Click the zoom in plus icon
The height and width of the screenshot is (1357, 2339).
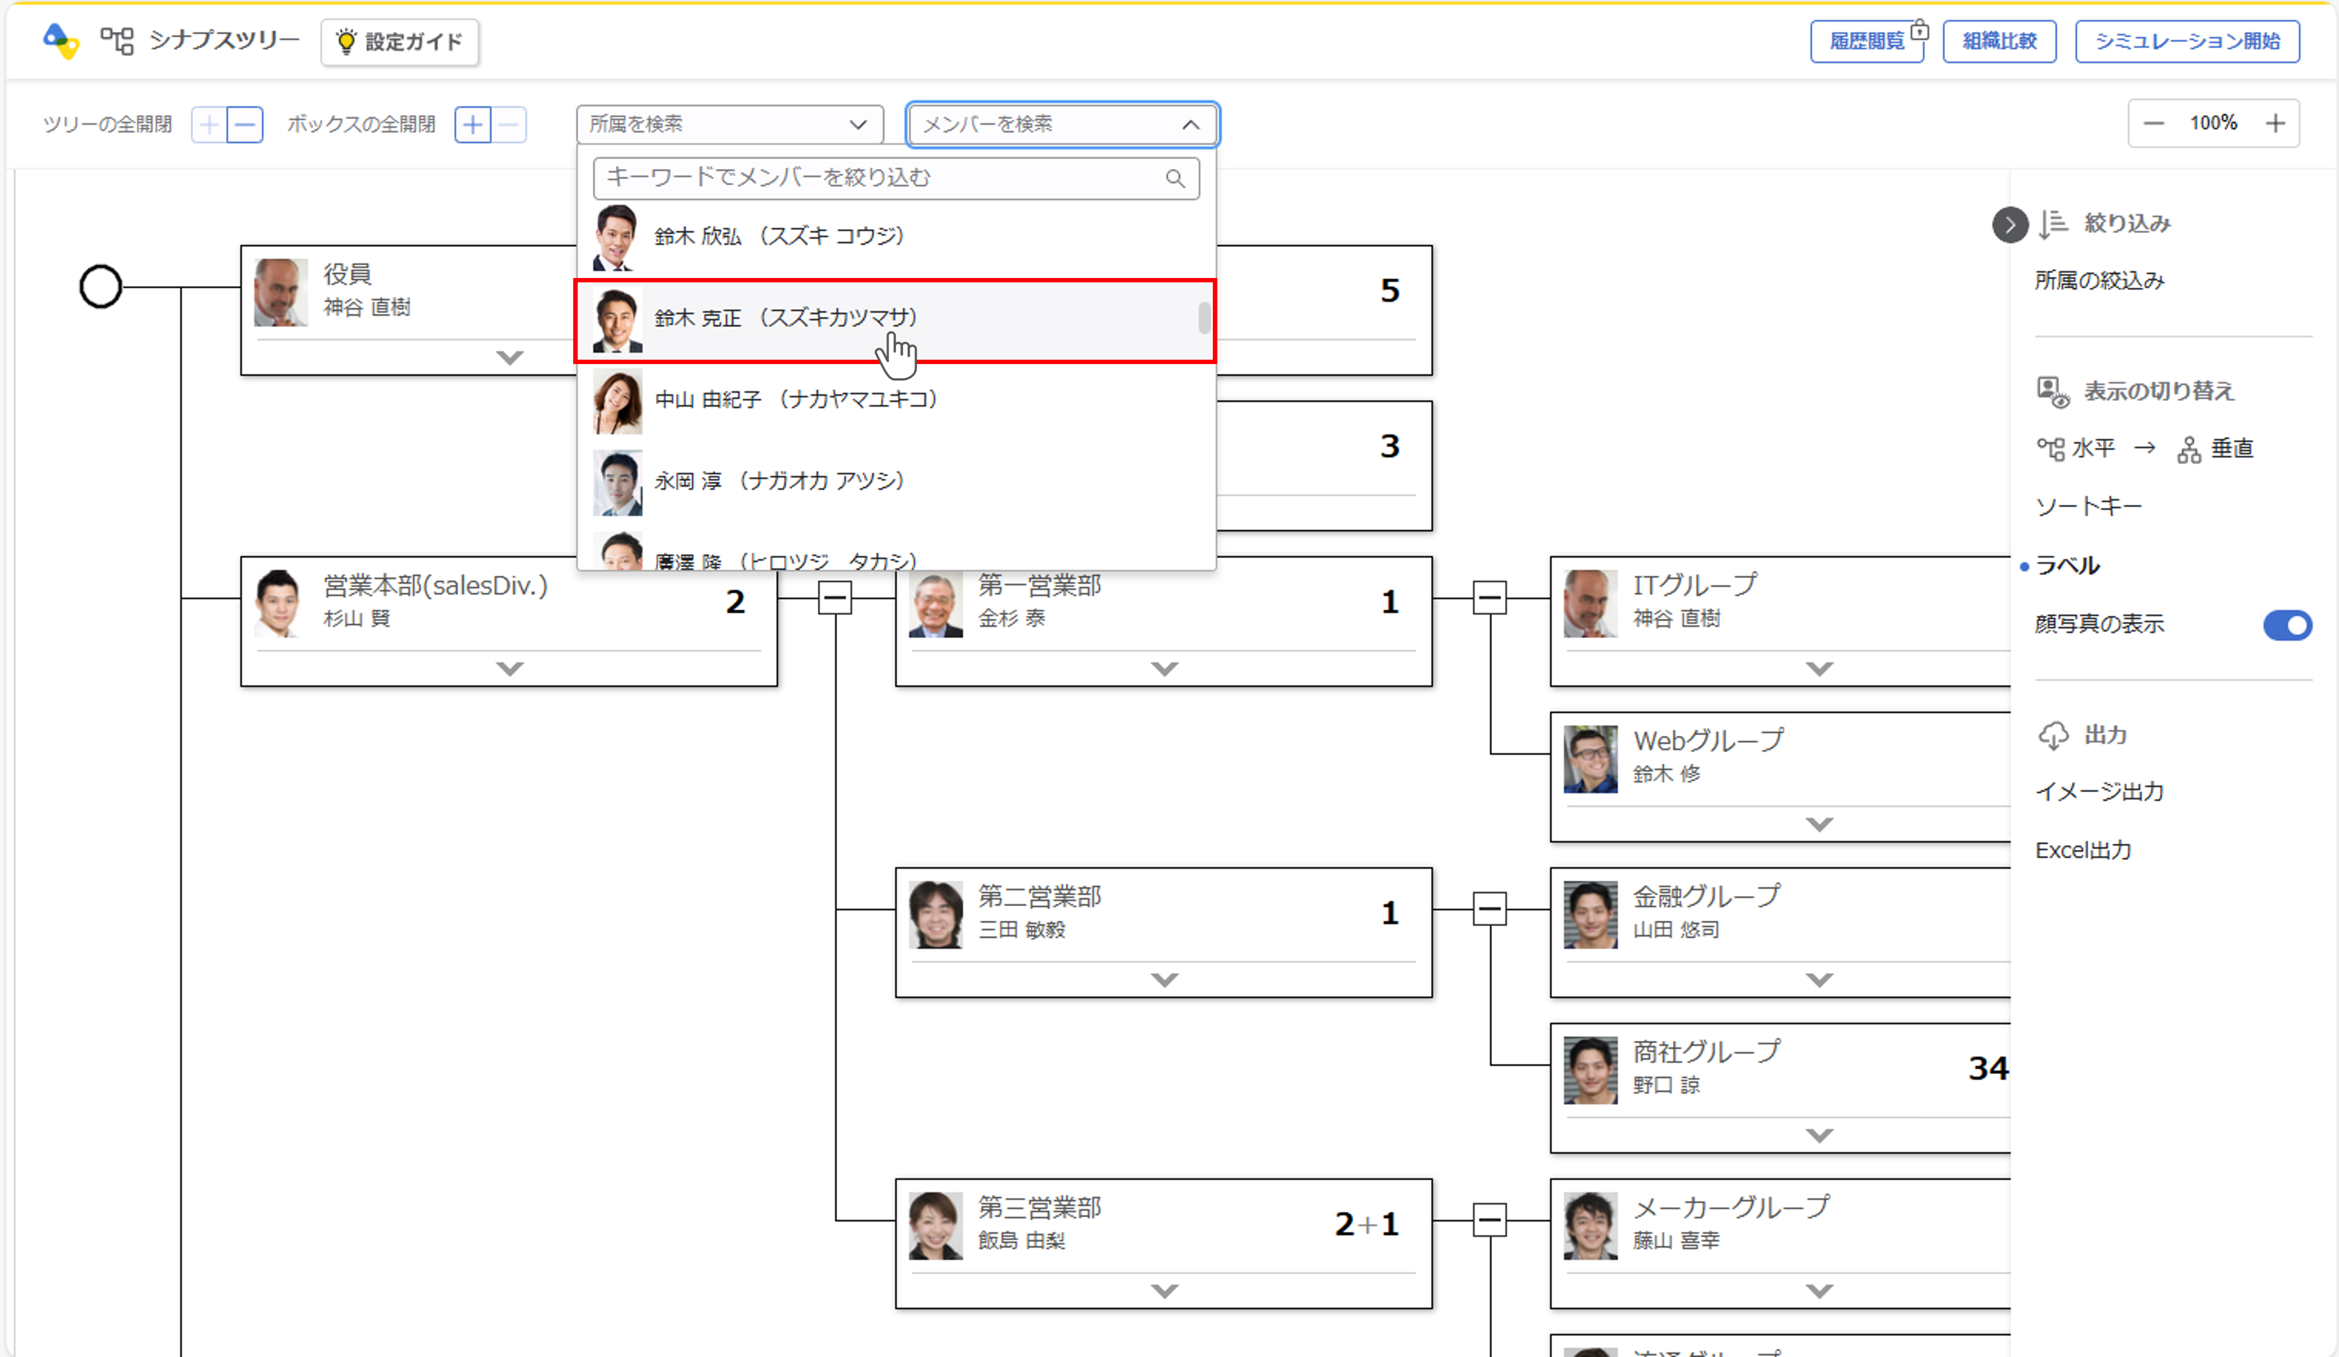pyautogui.click(x=2275, y=123)
